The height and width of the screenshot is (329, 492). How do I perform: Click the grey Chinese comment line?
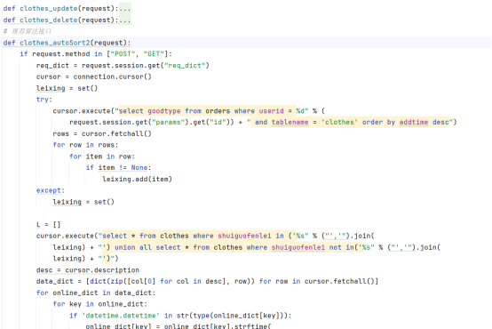(28, 31)
